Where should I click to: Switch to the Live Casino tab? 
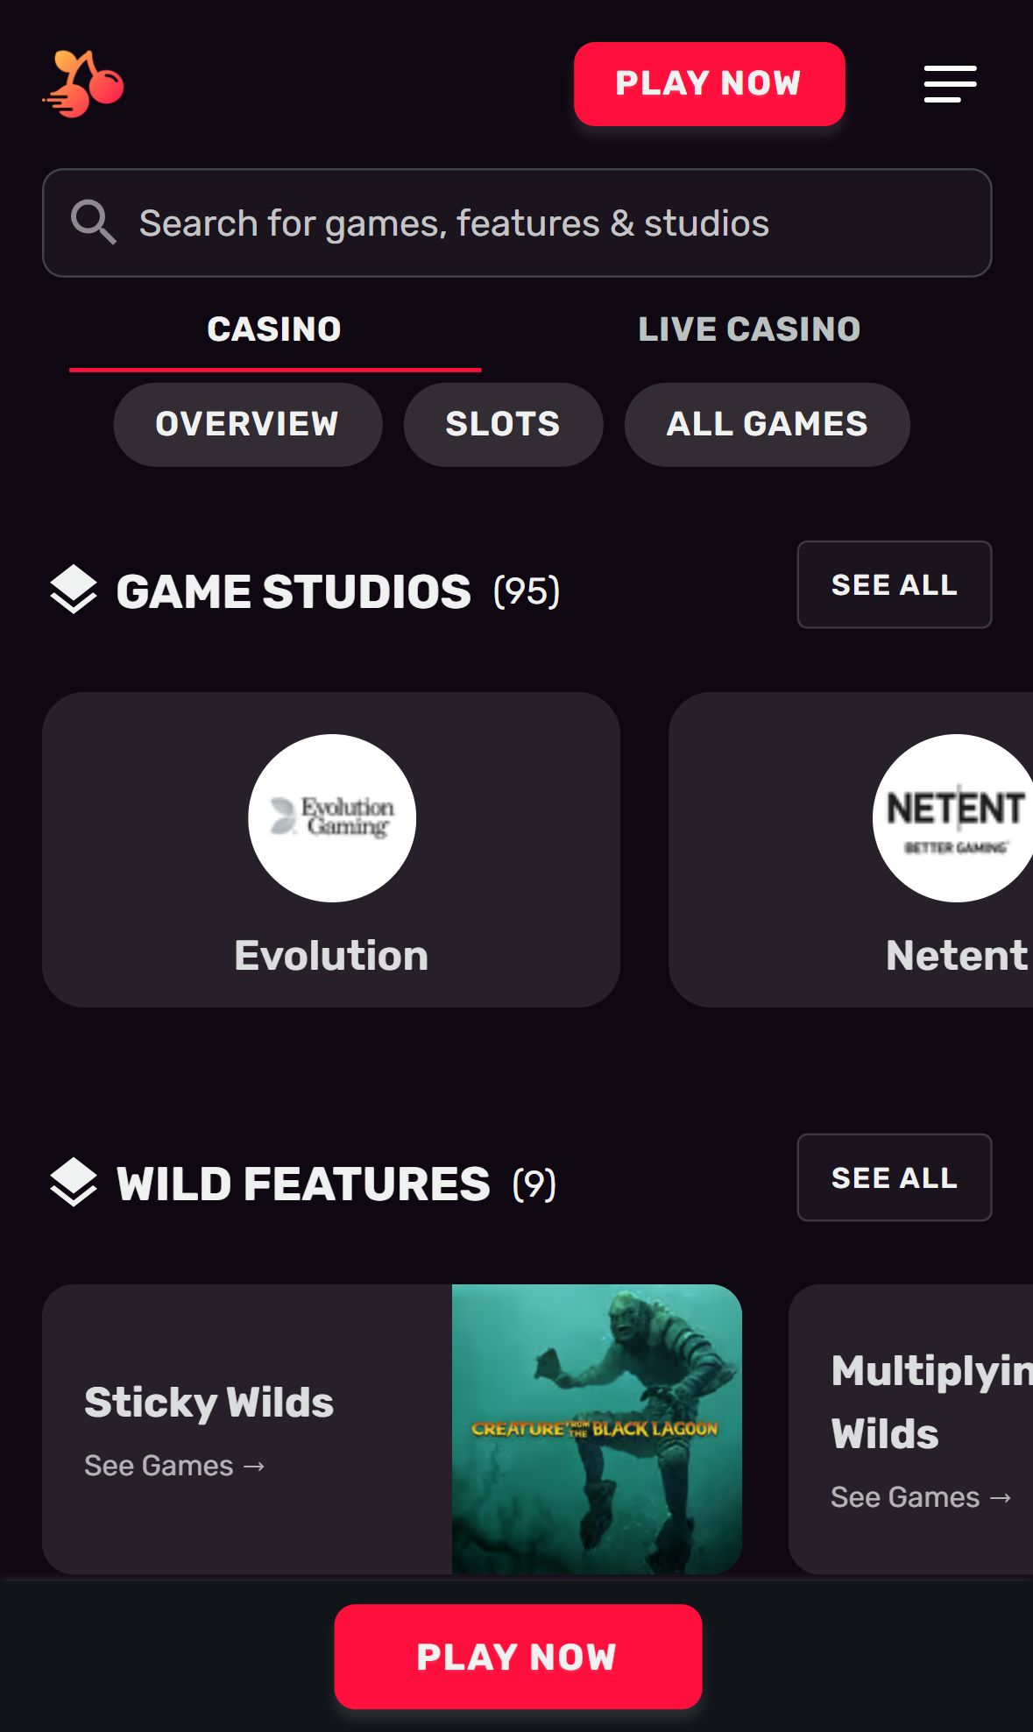click(749, 330)
